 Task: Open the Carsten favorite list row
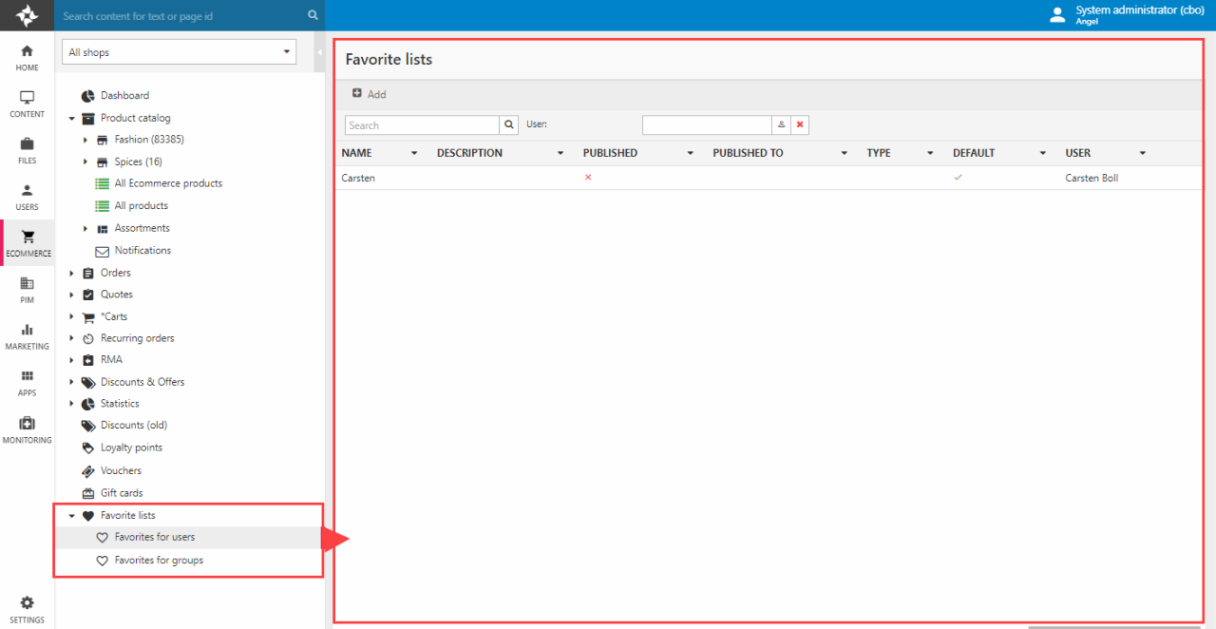358,179
